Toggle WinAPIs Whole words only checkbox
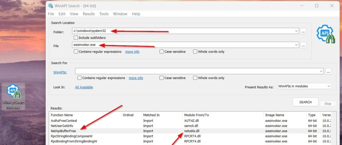 [x=195, y=78]
